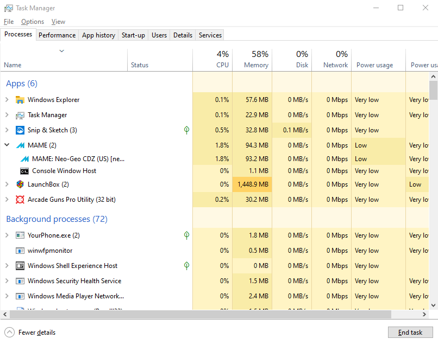The image size is (438, 345).
Task: Click the Fewer details arrow icon
Action: [x=9, y=333]
